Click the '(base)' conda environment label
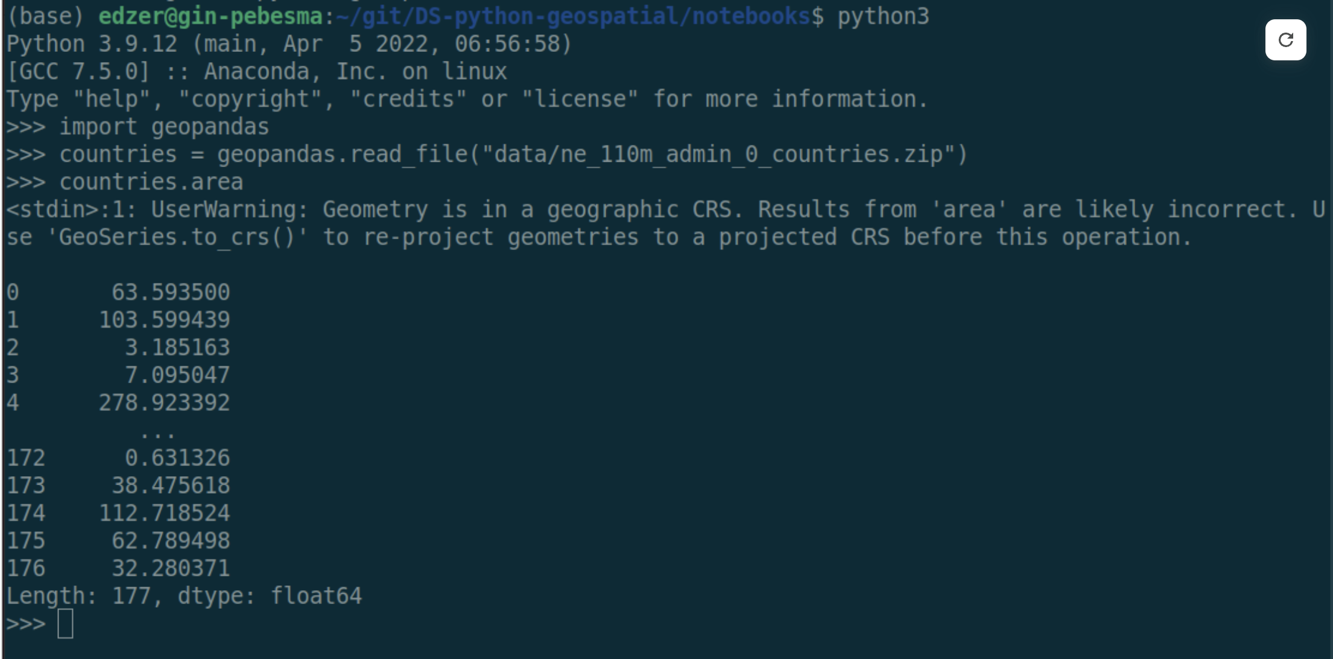 [45, 16]
